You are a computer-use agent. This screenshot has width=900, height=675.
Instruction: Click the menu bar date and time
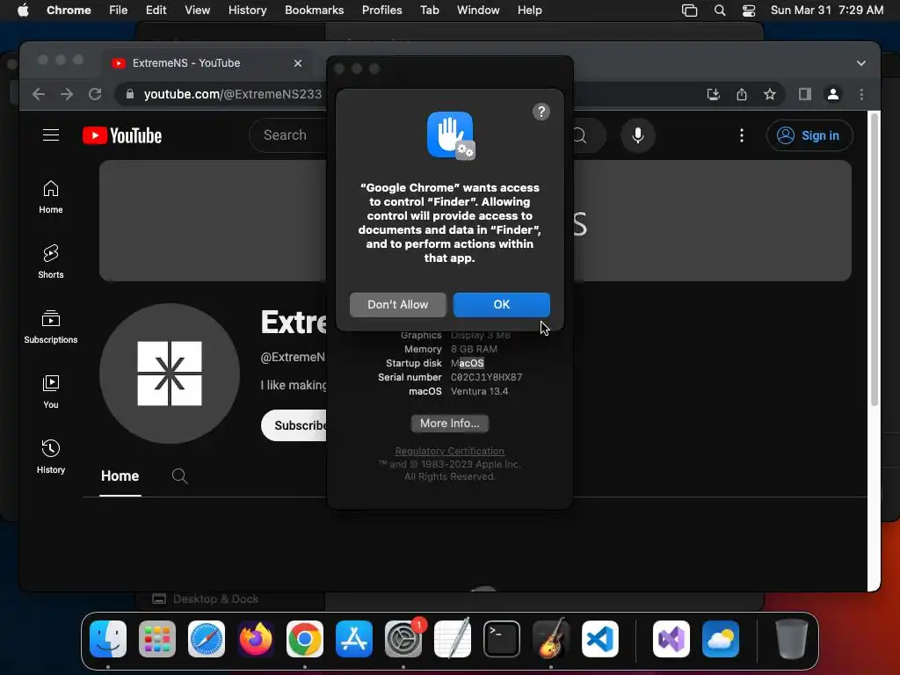click(x=826, y=11)
